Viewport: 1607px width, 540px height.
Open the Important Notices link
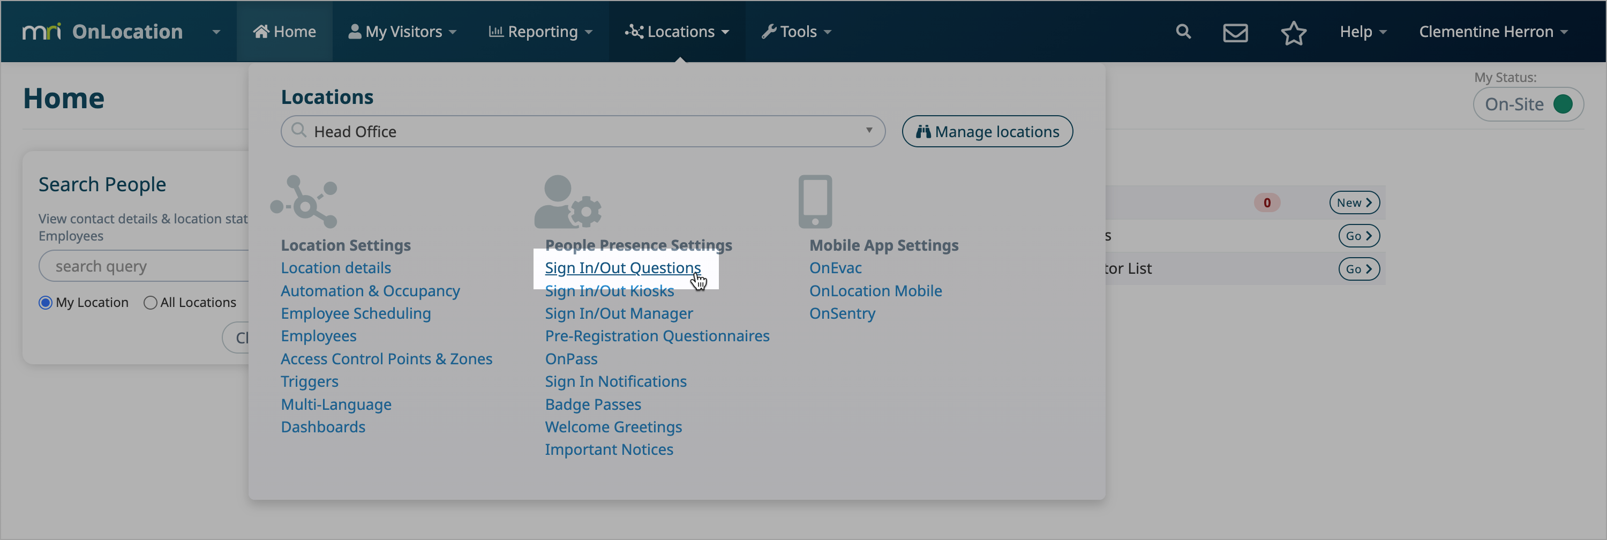[x=609, y=449]
